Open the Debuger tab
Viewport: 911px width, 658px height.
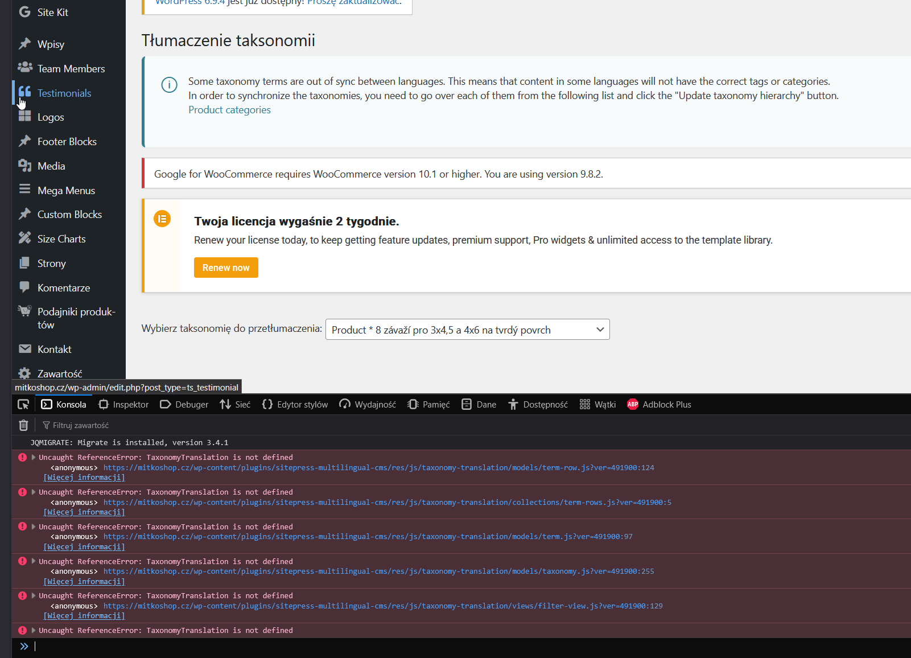184,405
